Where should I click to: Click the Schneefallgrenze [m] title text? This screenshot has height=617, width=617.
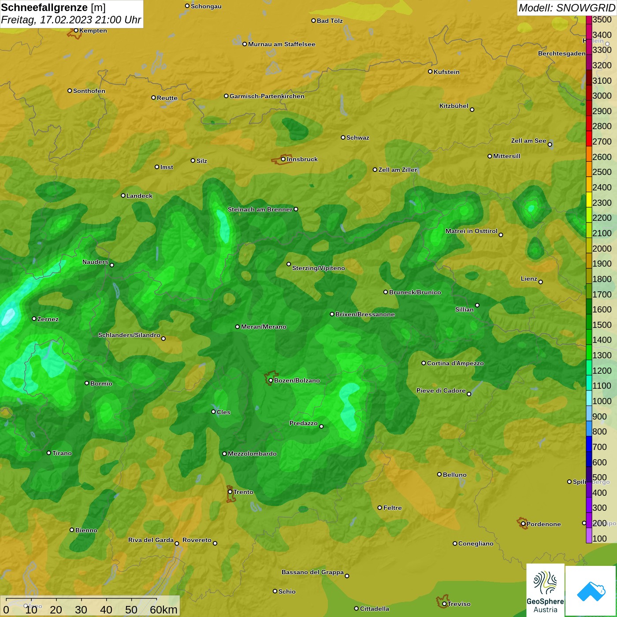pyautogui.click(x=53, y=7)
